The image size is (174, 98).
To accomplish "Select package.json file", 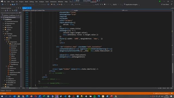I will coord(12,81).
